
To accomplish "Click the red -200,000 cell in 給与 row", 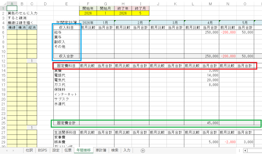I will click(x=228, y=32).
